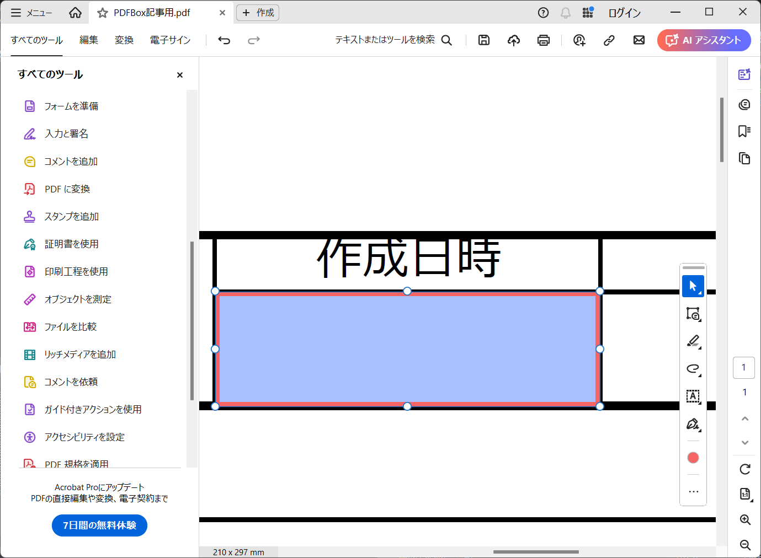Open the メニュー hamburger menu
The image size is (761, 558).
click(31, 13)
